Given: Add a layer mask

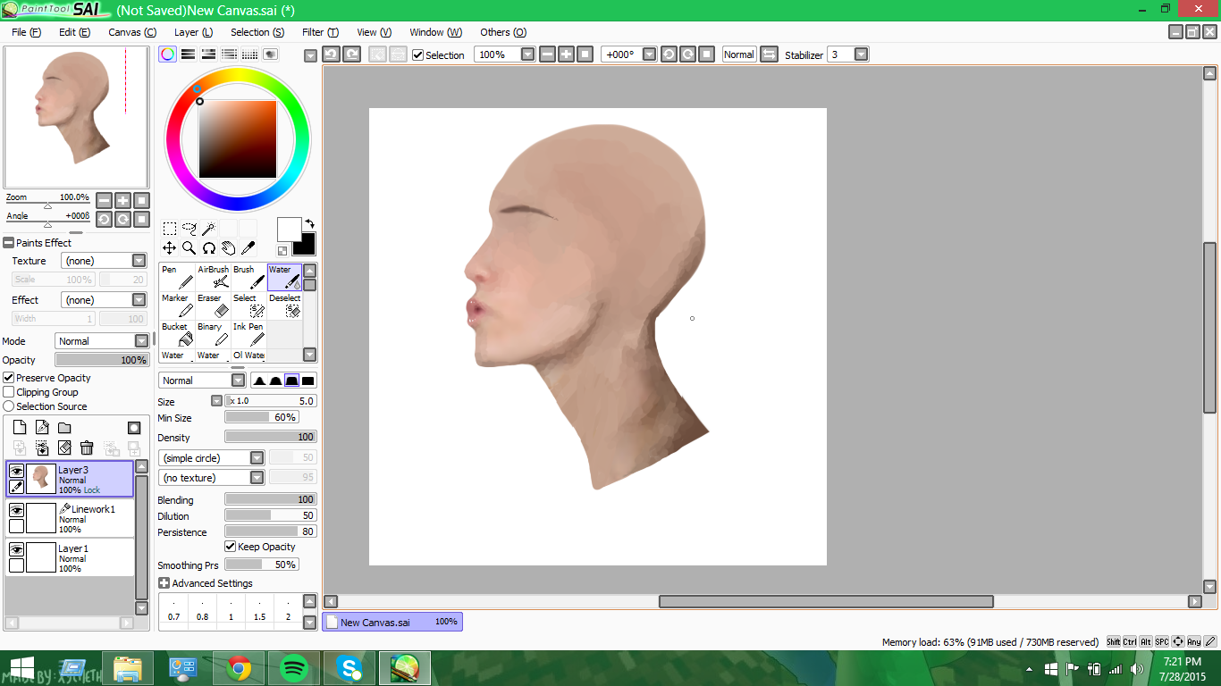Looking at the screenshot, I should coord(134,428).
